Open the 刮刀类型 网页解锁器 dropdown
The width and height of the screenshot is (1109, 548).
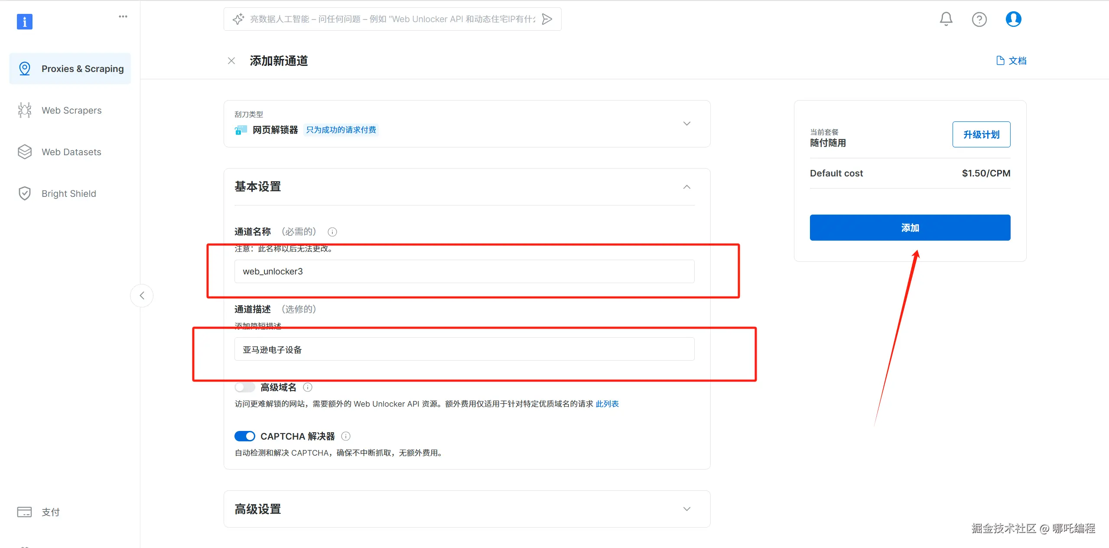686,124
